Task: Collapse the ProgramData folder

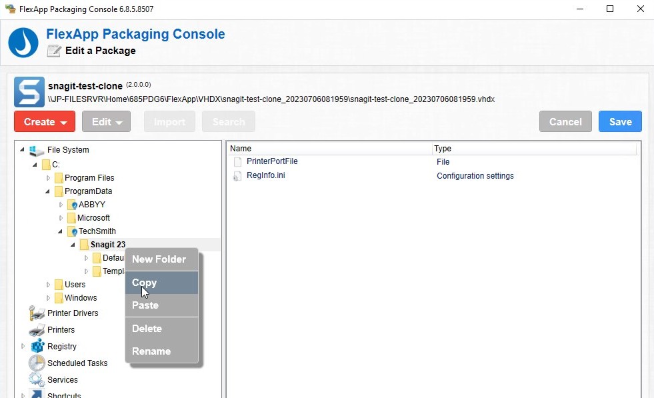Action: click(47, 191)
